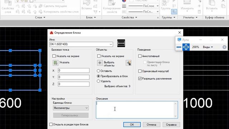Click the magnifier zoom out minus button
This screenshot has height=129, width=229.
(x=179, y=47)
